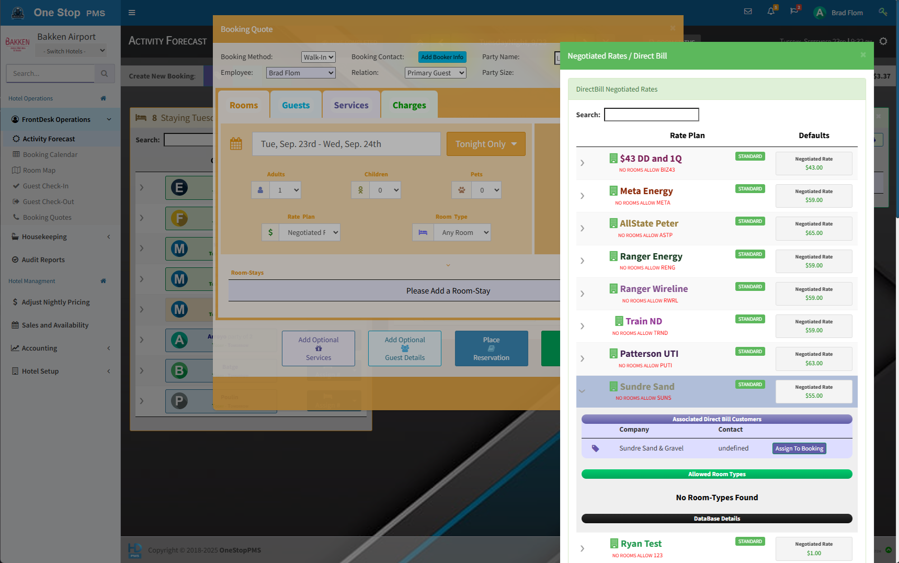899x563 pixels.
Task: Expand the Meta Energy rate plan row
Action: click(582, 196)
